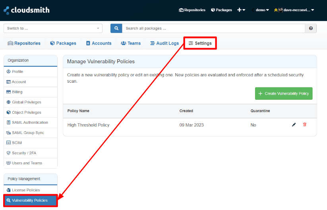Click the Quarantine column header

(x=260, y=111)
